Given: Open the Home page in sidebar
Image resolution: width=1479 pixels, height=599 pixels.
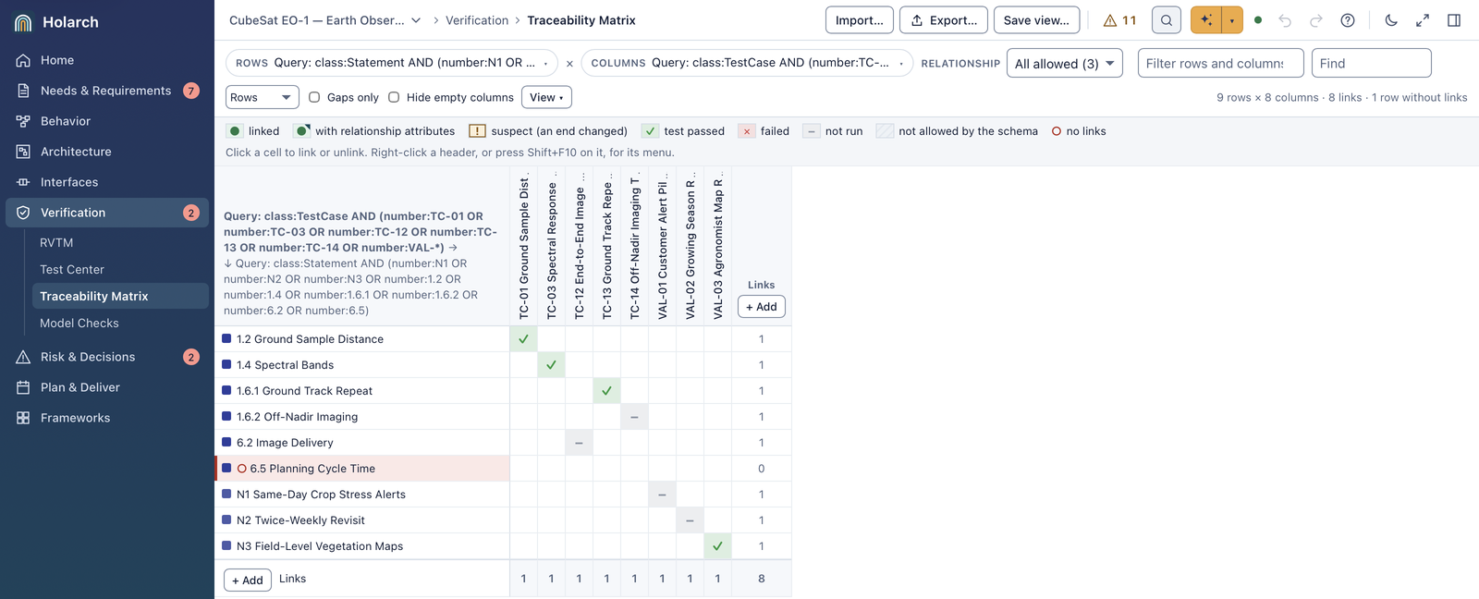Looking at the screenshot, I should tap(107, 60).
